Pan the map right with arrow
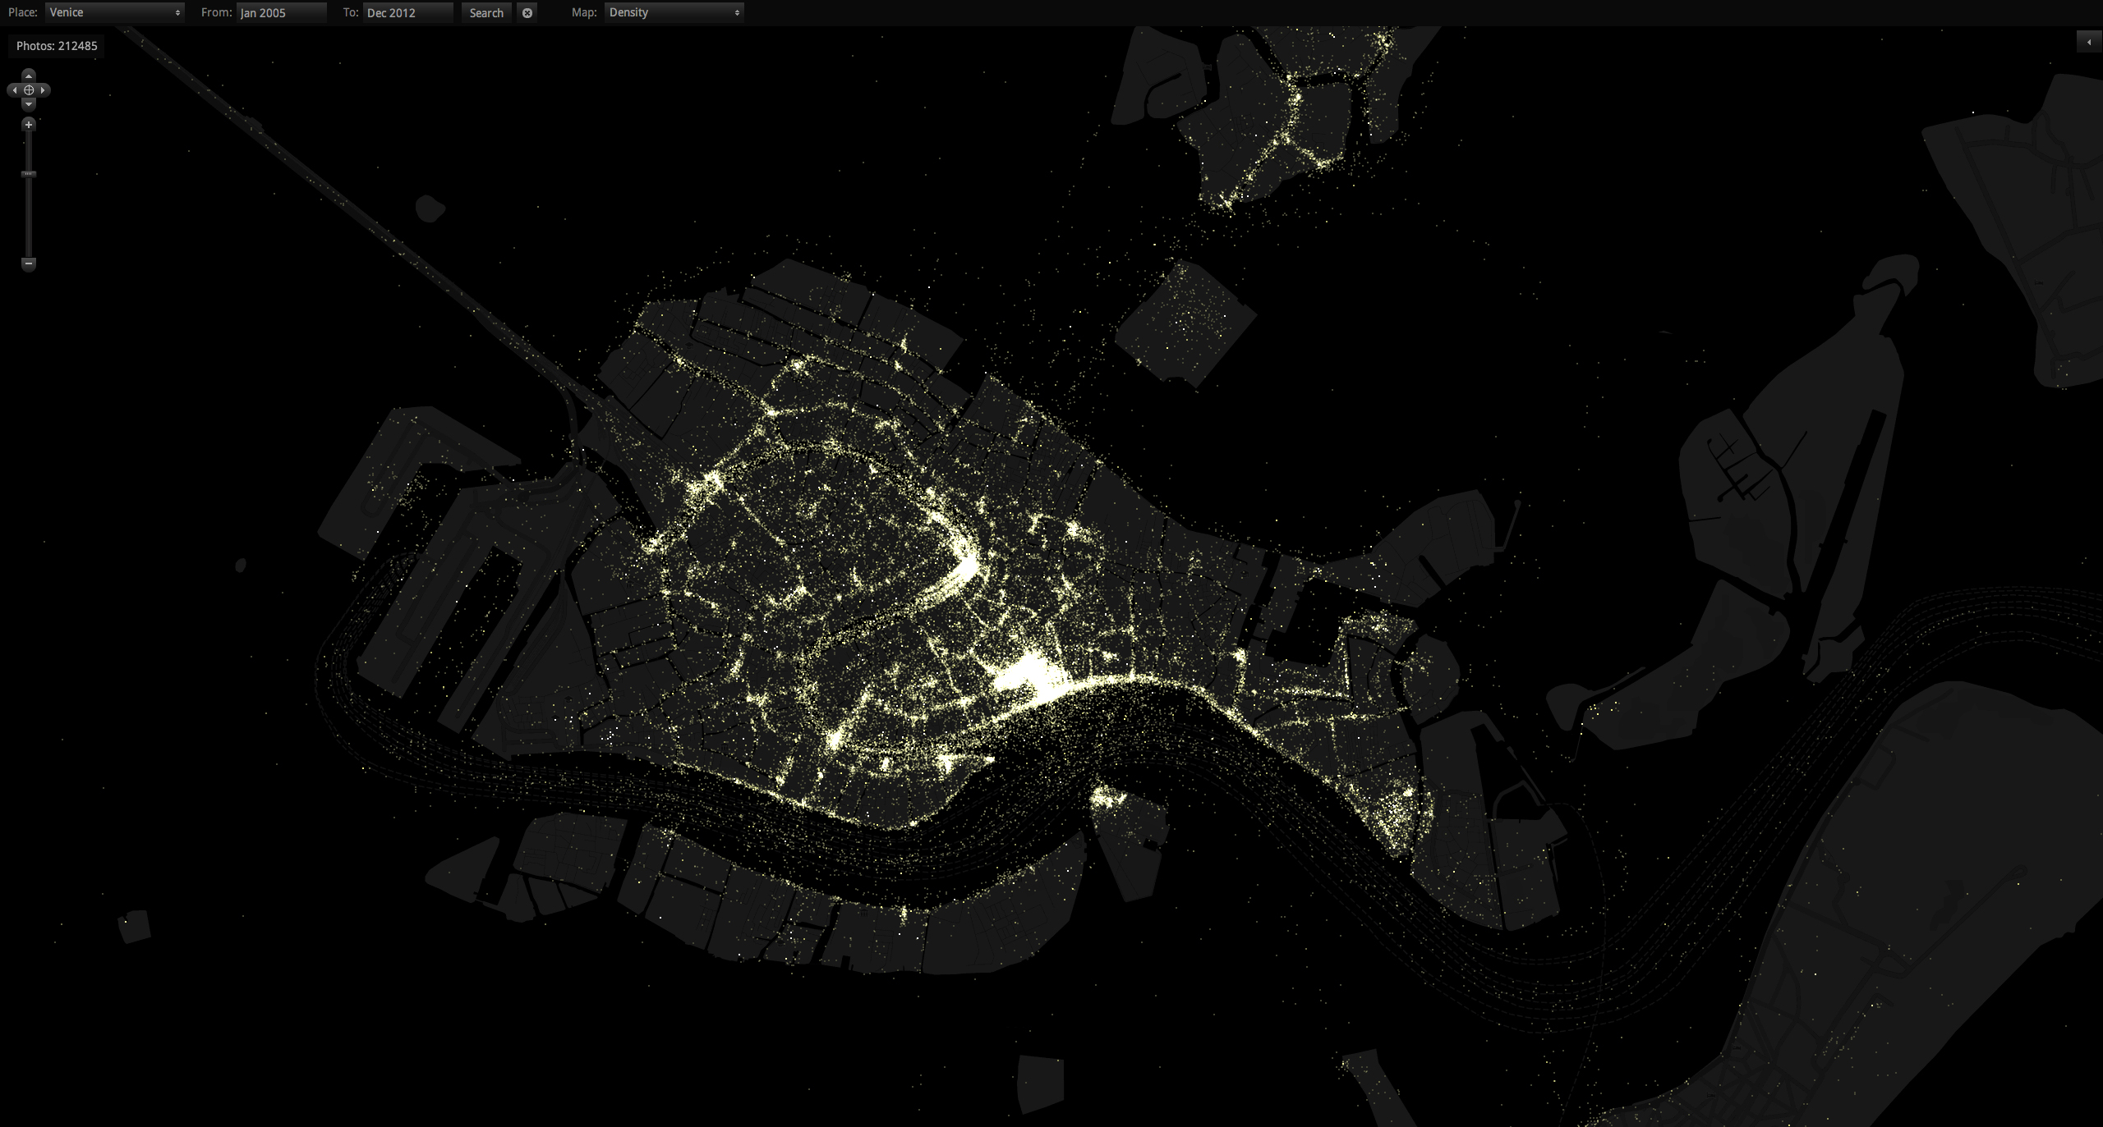Image resolution: width=2103 pixels, height=1127 pixels. click(x=44, y=90)
